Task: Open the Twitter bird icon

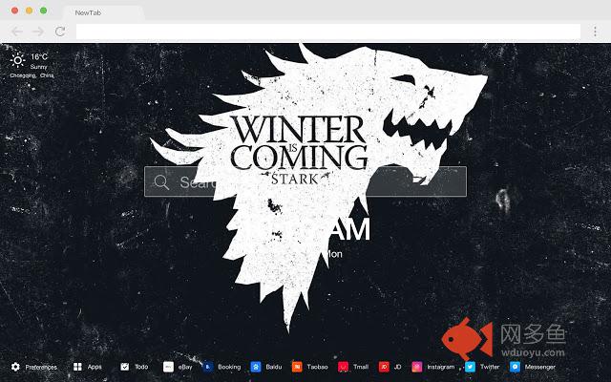Action: [x=470, y=367]
